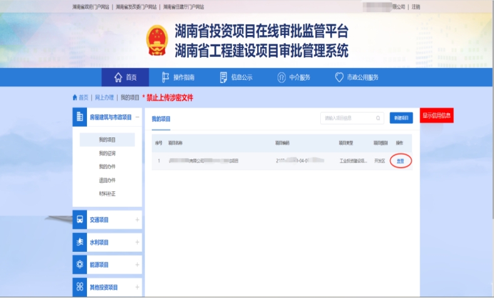494x298 pixels.
Task: Click the flag icon beside 操作指南
Action: (x=166, y=77)
